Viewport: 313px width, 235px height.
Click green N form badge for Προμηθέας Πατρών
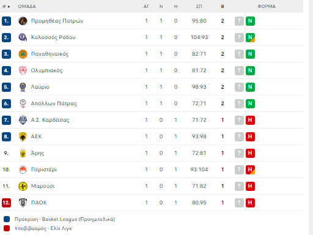click(x=250, y=21)
